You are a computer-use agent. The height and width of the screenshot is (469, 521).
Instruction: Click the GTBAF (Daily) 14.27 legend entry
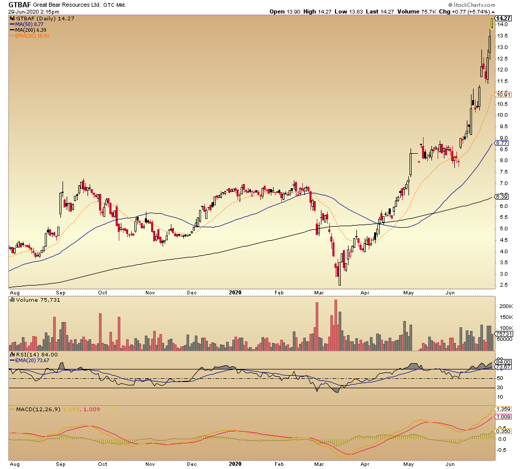[x=45, y=19]
